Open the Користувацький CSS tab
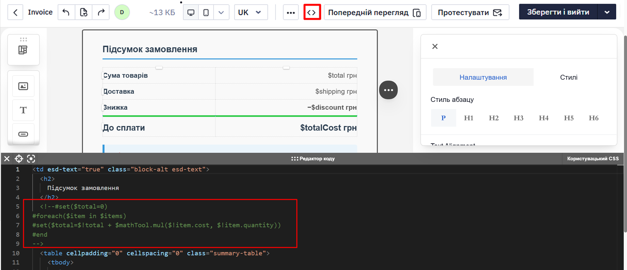 point(593,159)
